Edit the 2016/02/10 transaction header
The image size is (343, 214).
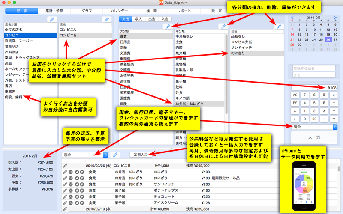[65, 209]
